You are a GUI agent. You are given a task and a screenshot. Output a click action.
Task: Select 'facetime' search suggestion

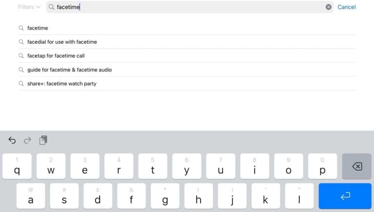37,28
